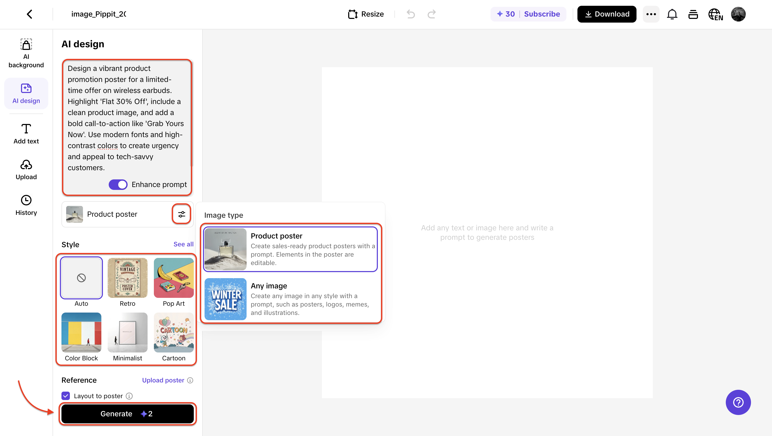Switch to the AI design tab
Screen dimensions: 772x436
pos(26,94)
